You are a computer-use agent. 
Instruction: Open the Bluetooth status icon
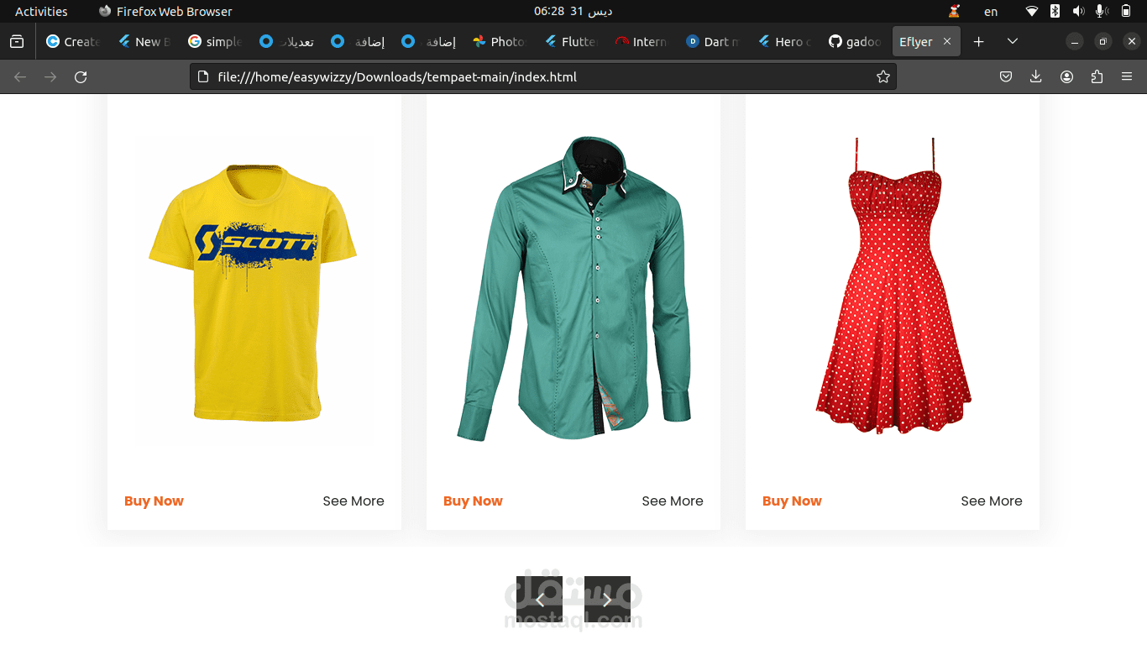(1055, 12)
